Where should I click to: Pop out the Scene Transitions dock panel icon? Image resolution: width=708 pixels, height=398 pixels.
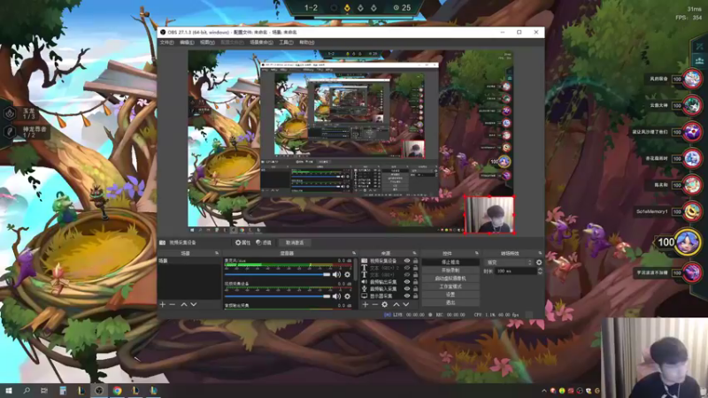(x=540, y=253)
